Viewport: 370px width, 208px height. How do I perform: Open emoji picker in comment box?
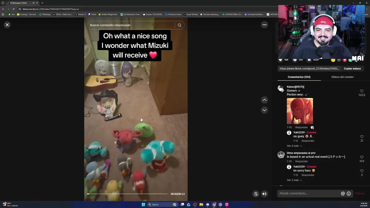pyautogui.click(x=349, y=194)
